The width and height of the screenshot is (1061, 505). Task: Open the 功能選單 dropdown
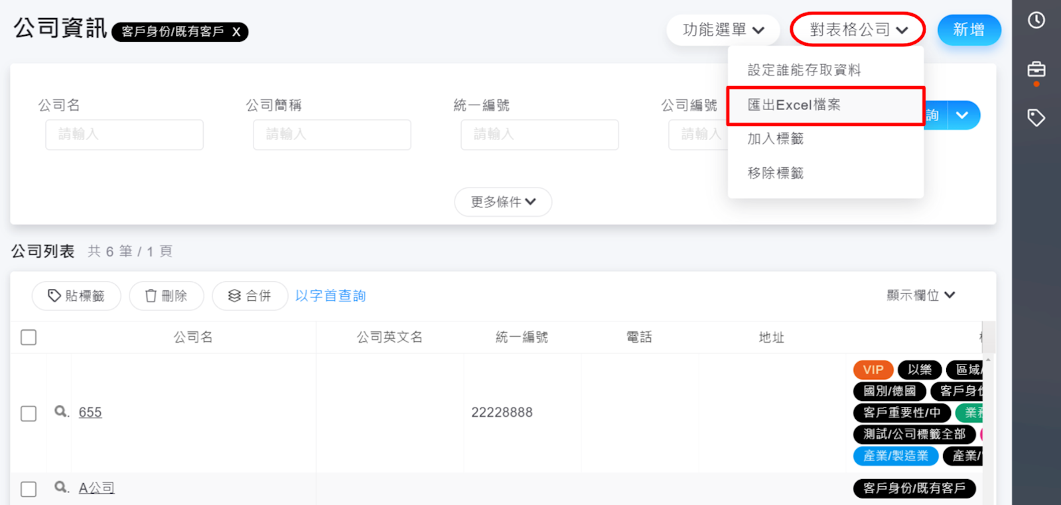click(x=723, y=30)
